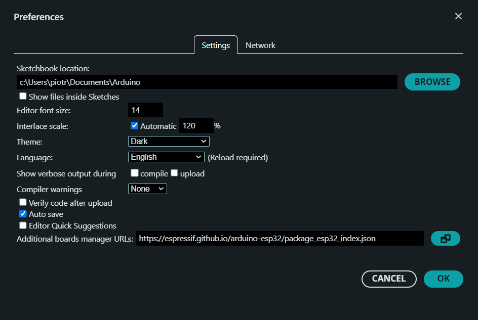
Task: Click the BROWSE button for sketchbook location
Action: [x=432, y=82]
